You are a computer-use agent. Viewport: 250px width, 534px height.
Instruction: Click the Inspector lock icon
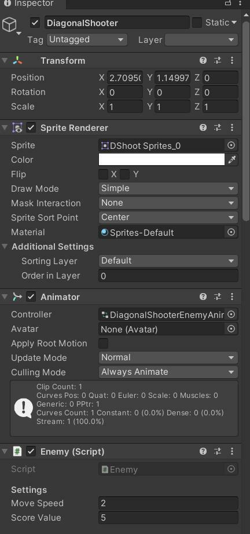click(228, 3)
